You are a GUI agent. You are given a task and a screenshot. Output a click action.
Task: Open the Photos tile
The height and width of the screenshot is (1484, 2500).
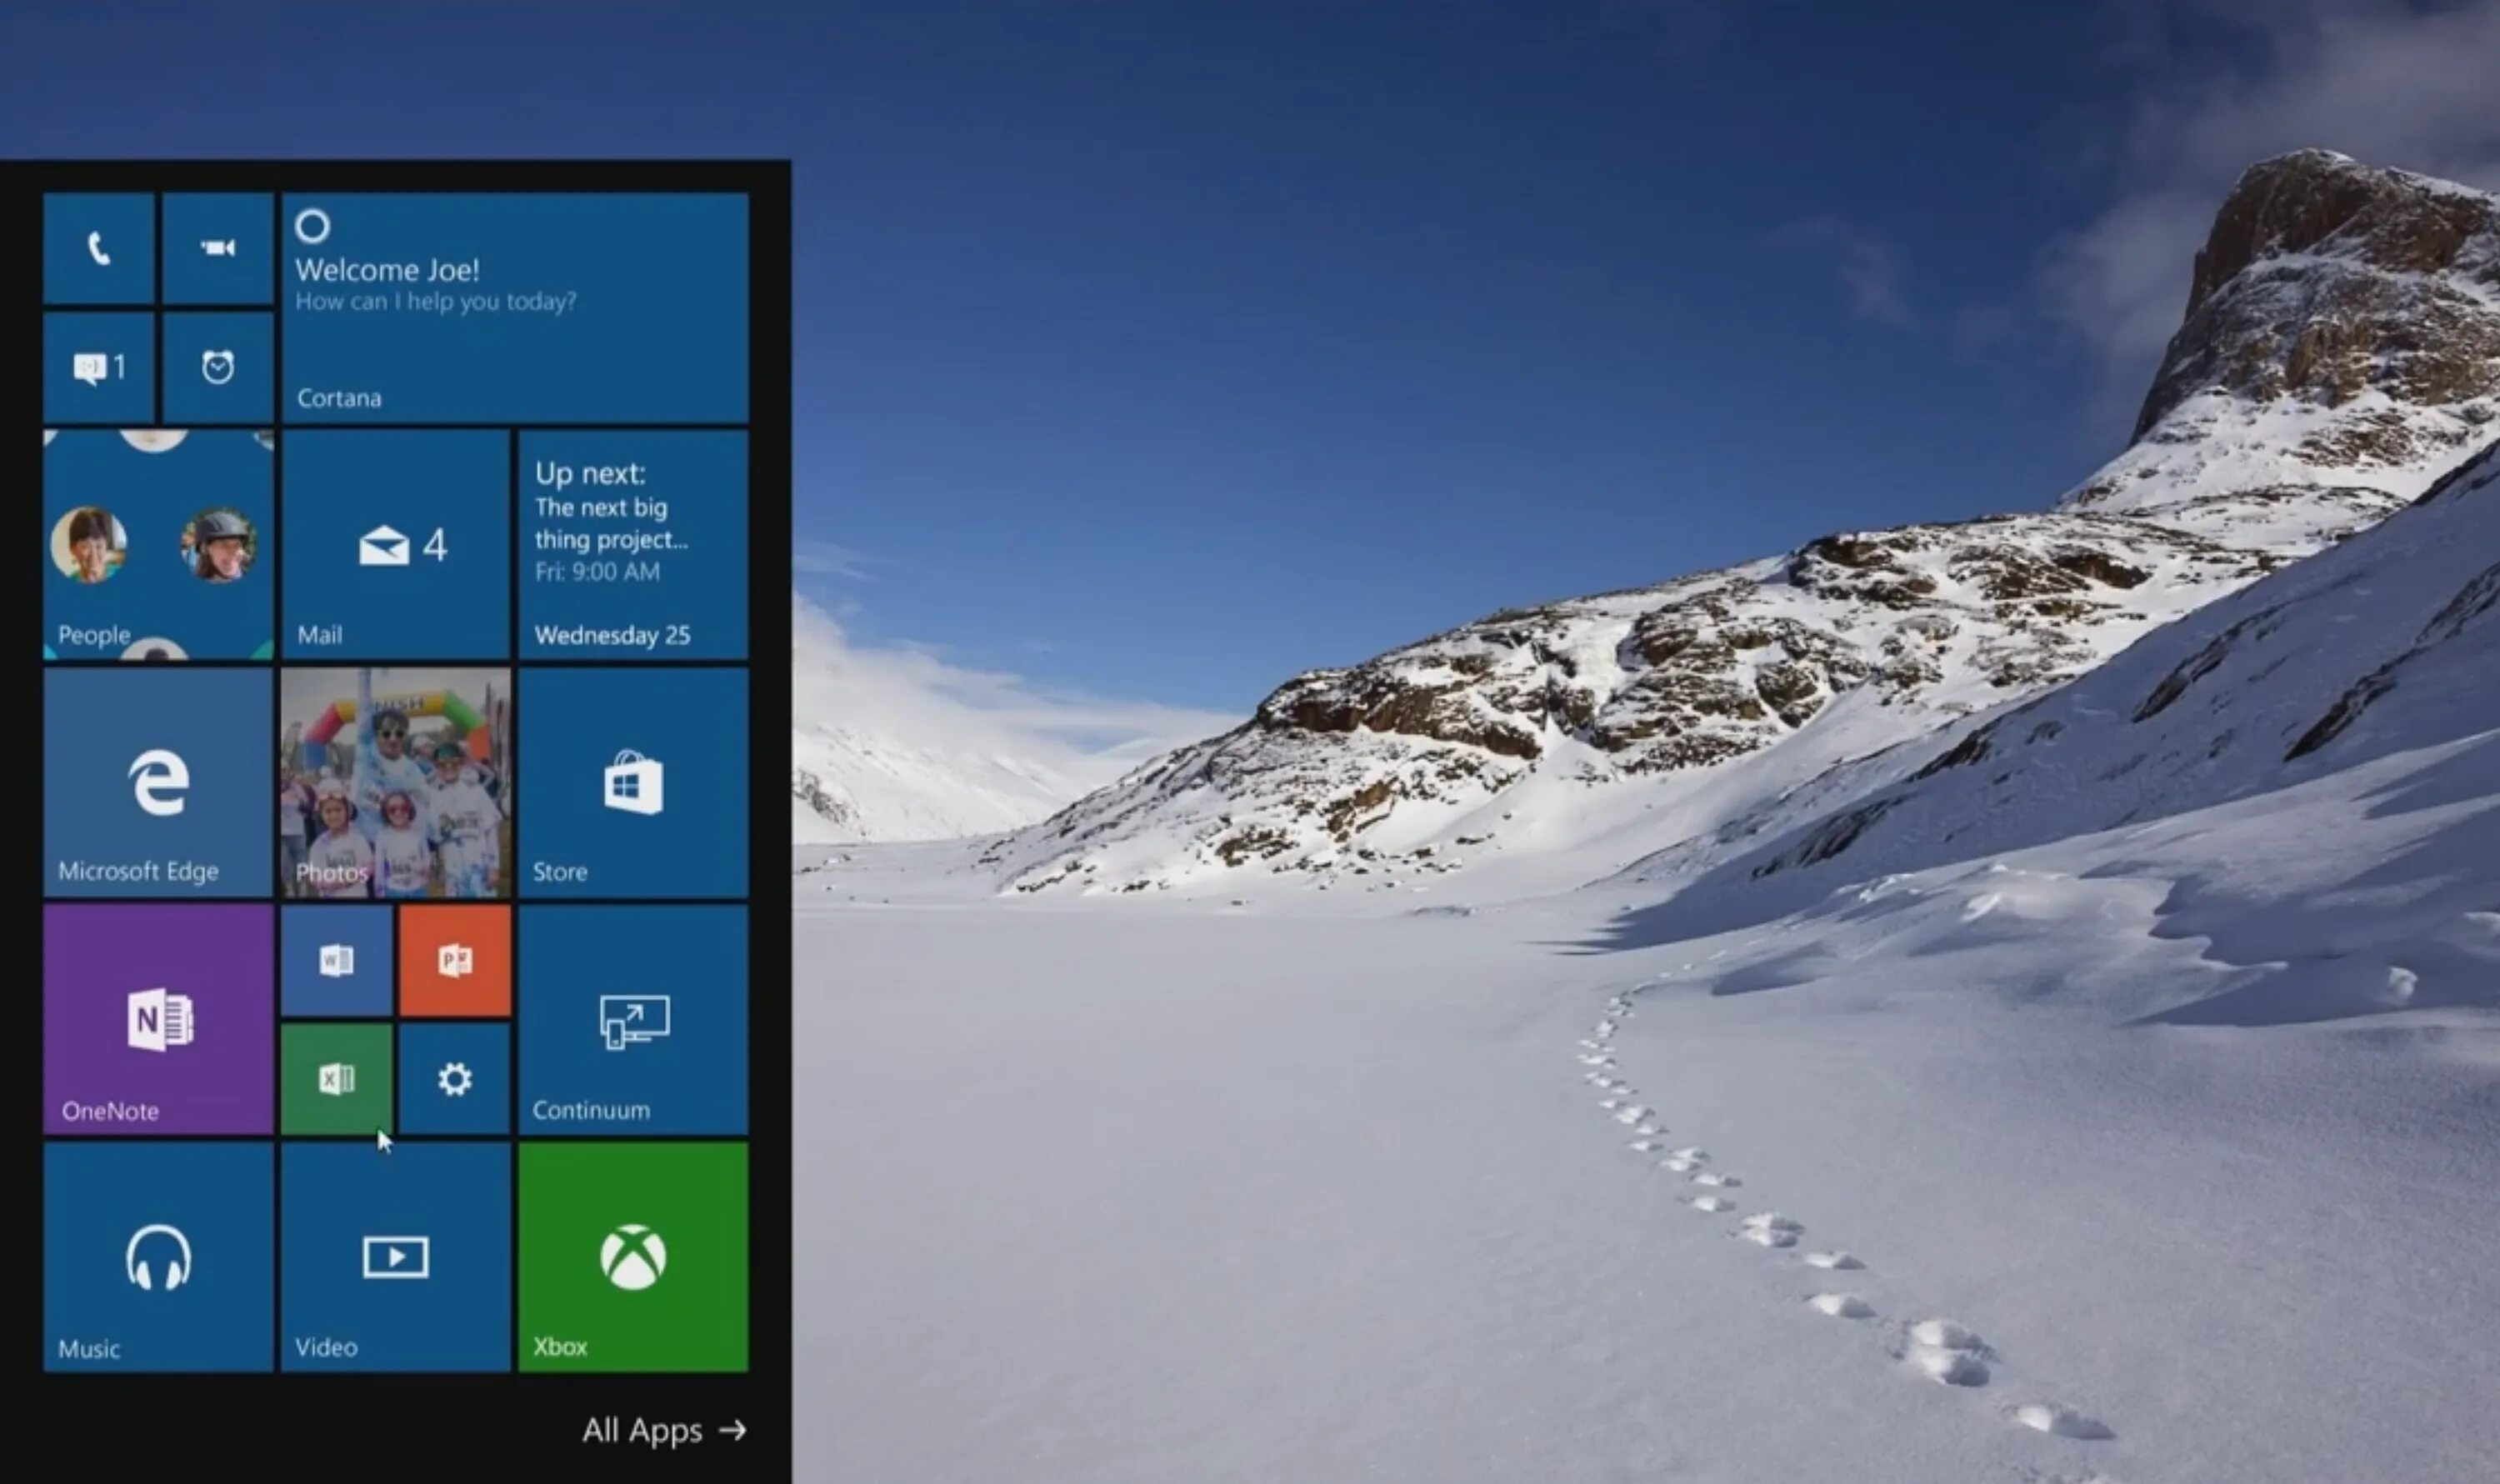coord(396,782)
